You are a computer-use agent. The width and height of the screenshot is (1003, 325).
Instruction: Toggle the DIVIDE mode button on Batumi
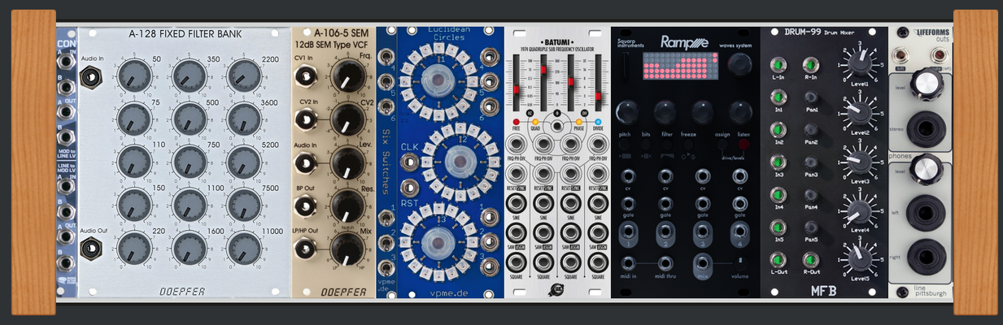point(598,123)
